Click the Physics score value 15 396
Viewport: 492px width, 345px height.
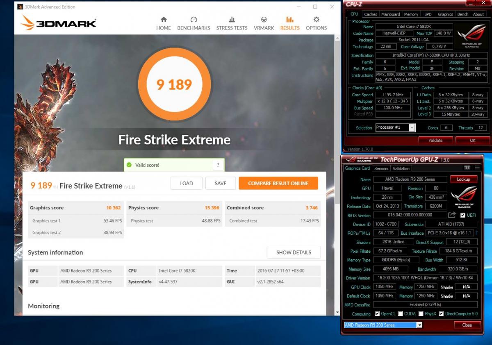(212, 208)
